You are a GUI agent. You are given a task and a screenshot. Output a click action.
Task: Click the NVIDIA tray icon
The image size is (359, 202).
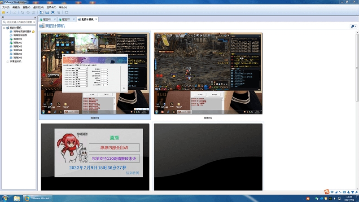click(330, 198)
